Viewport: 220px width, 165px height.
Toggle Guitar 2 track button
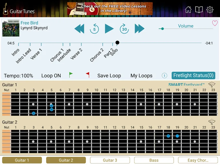pyautogui.click(x=66, y=160)
